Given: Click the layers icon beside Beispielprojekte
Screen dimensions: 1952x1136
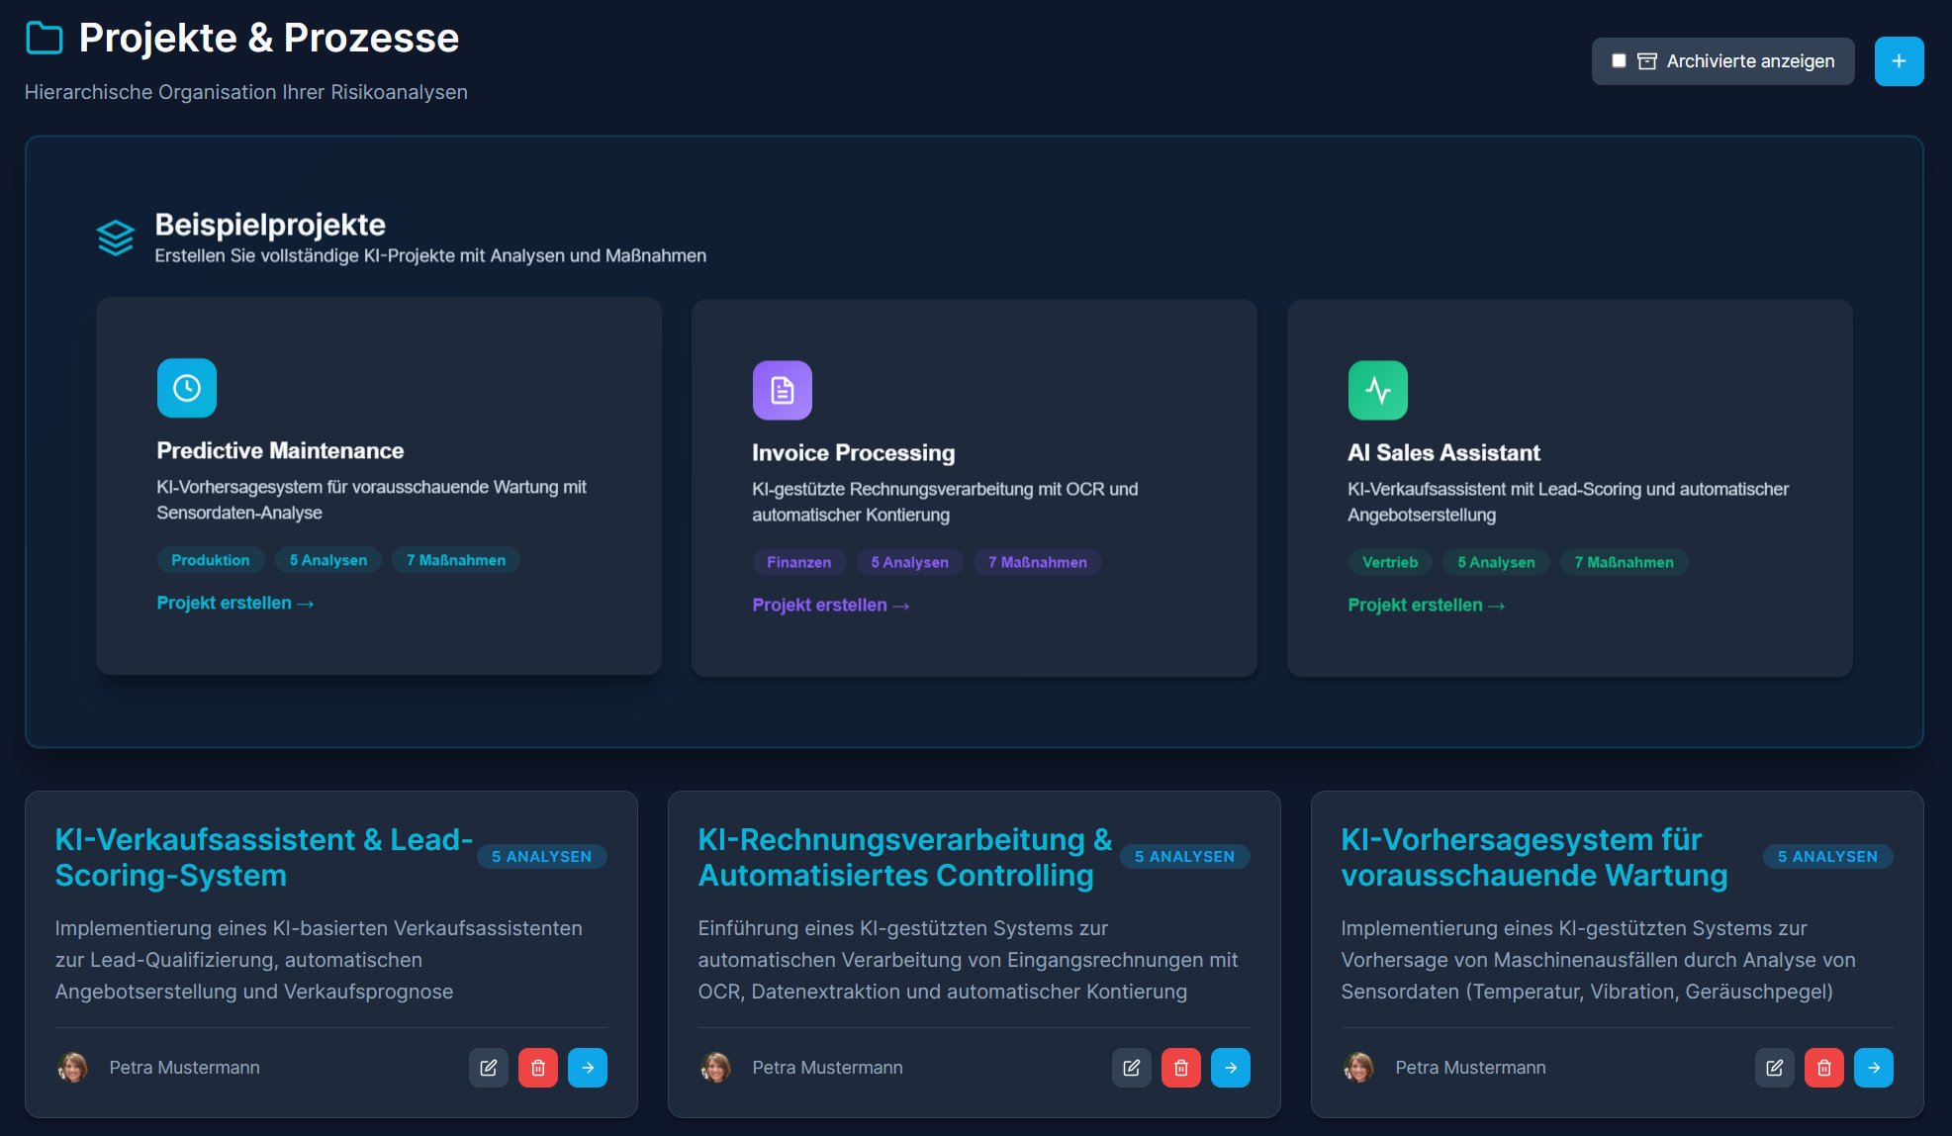Looking at the screenshot, I should pyautogui.click(x=116, y=237).
